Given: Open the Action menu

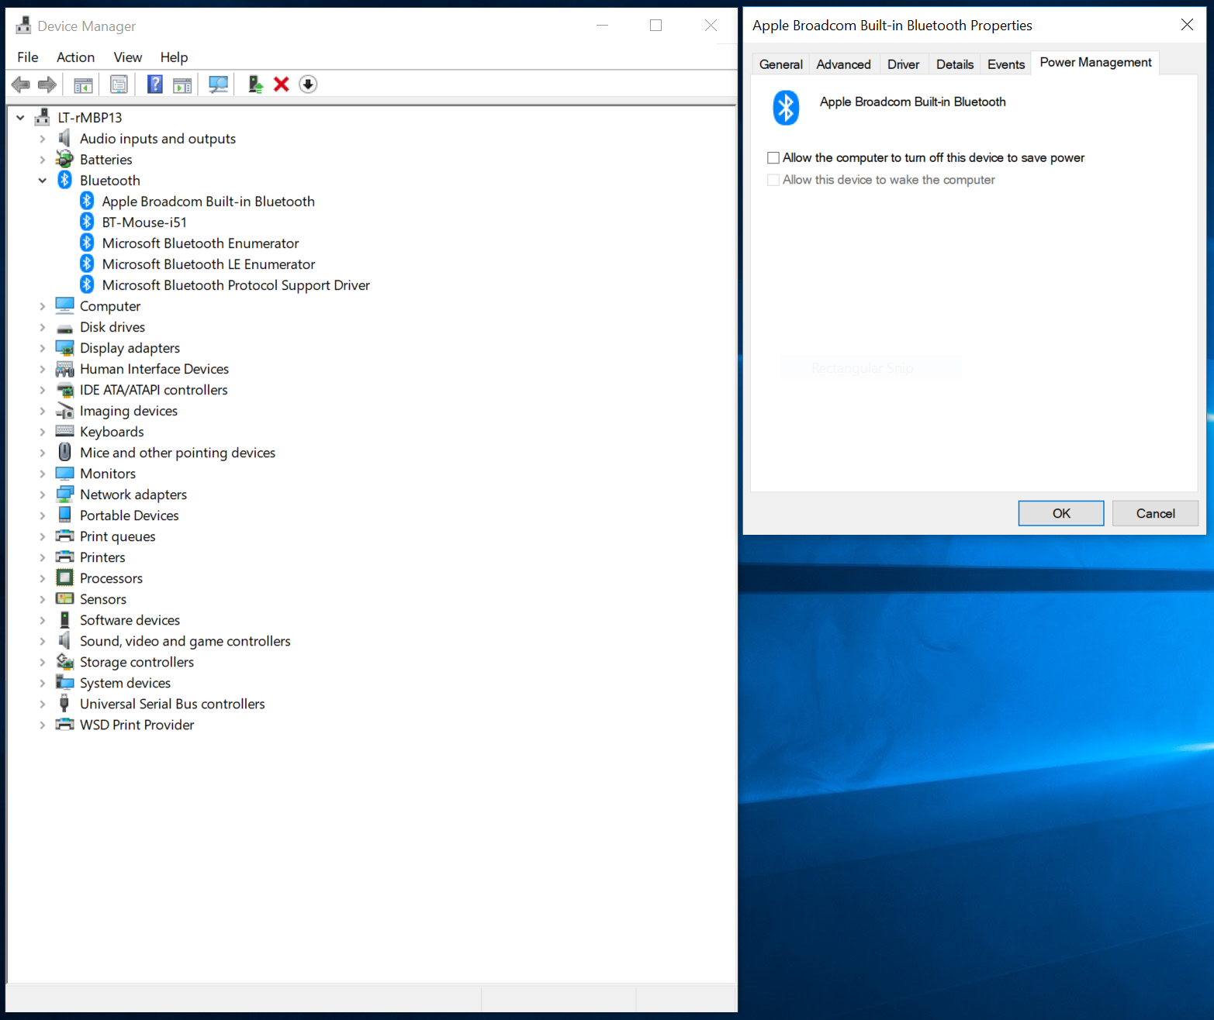Looking at the screenshot, I should coord(75,57).
